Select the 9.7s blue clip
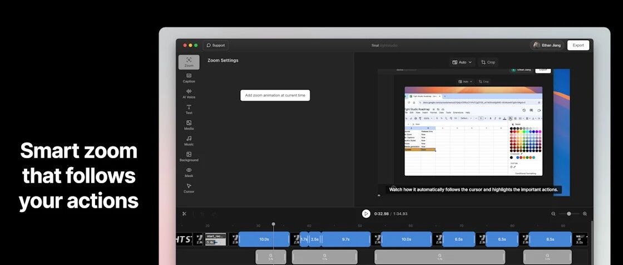The image size is (623, 265). [345, 239]
